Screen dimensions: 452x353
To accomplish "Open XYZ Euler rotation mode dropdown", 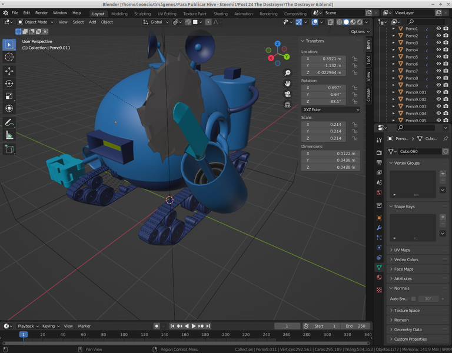I will tap(331, 109).
